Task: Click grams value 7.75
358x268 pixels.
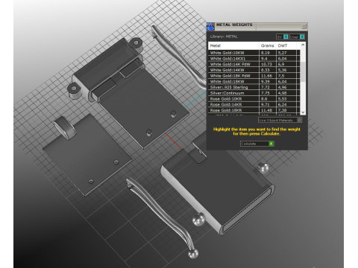Action: (266, 93)
